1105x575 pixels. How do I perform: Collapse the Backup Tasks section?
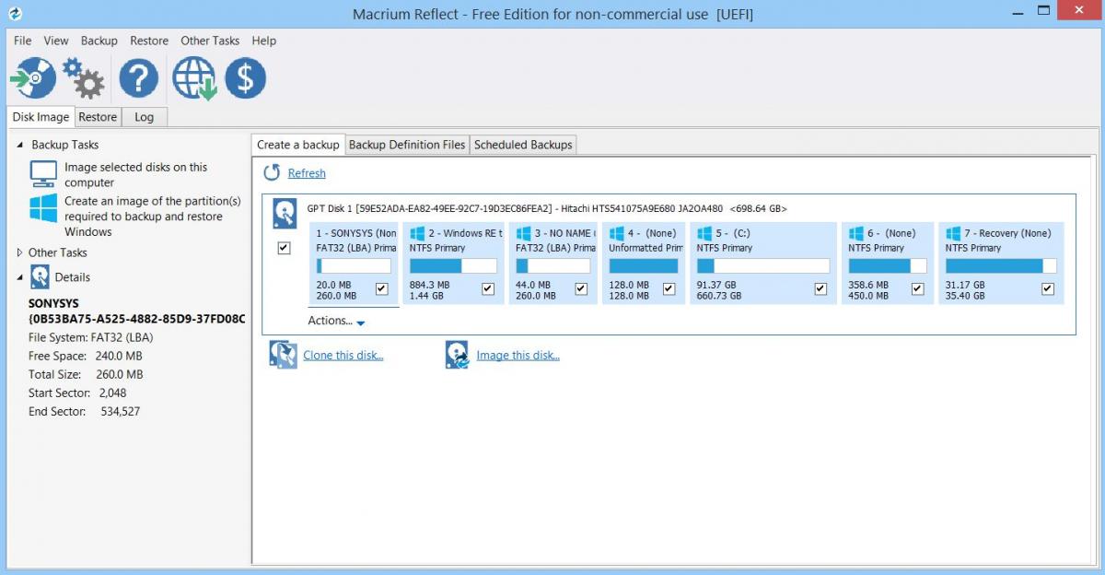click(20, 145)
